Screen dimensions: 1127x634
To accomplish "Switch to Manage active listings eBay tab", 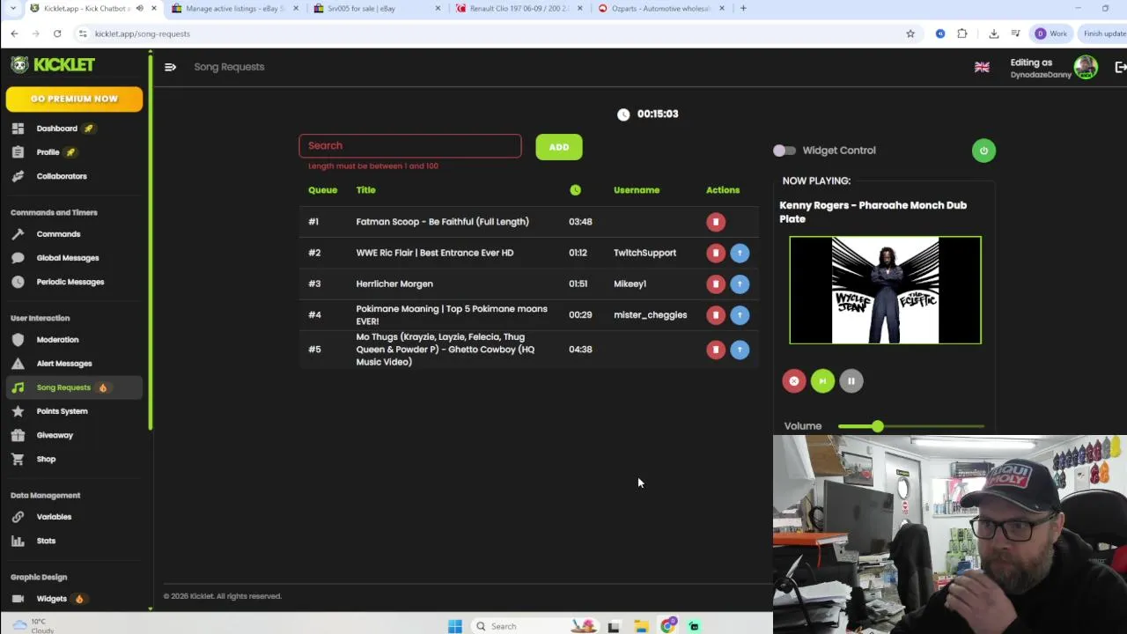I will [235, 9].
